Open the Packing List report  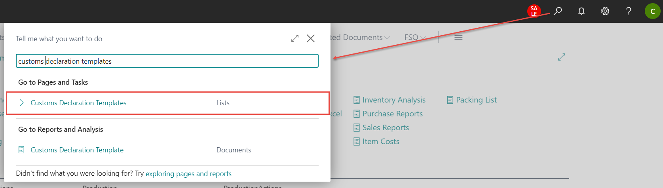[x=476, y=100]
